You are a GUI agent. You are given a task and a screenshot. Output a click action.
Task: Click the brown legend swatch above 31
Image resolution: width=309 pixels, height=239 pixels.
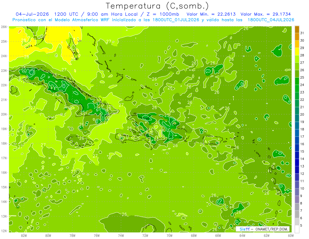[297, 29]
